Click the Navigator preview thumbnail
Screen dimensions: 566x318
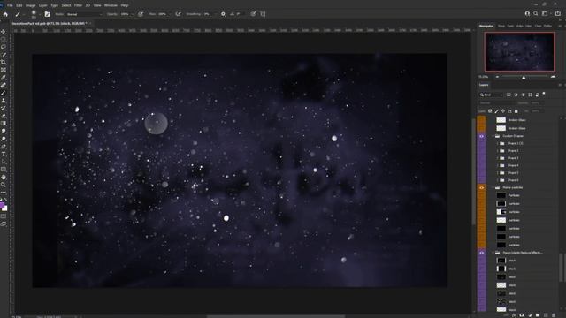(519, 51)
